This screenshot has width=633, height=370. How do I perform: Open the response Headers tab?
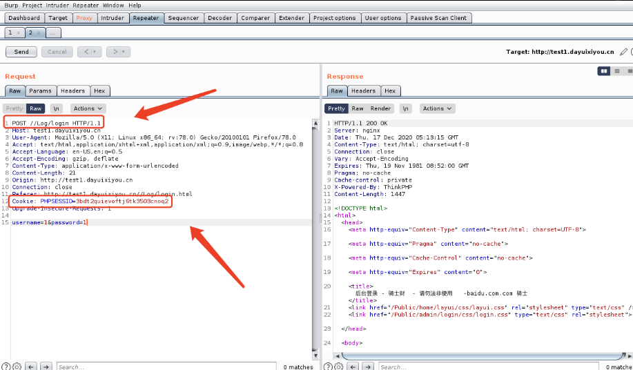(x=363, y=91)
